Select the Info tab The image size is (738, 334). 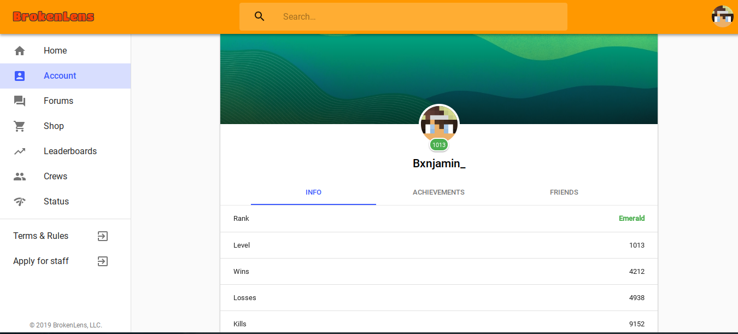click(313, 192)
